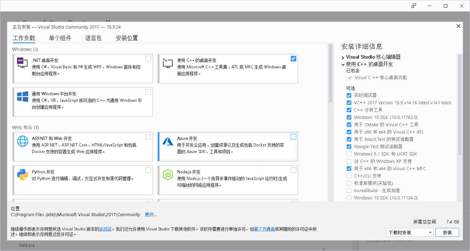Check the .NET 桌面开发 workload checkbox
The image size is (470, 251).
148,59
